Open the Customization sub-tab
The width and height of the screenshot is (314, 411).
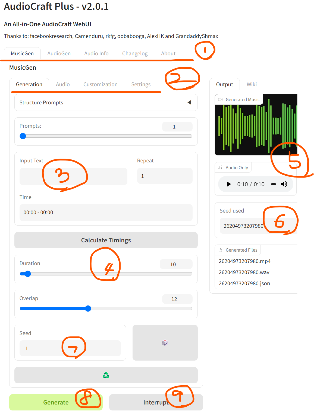coord(101,84)
